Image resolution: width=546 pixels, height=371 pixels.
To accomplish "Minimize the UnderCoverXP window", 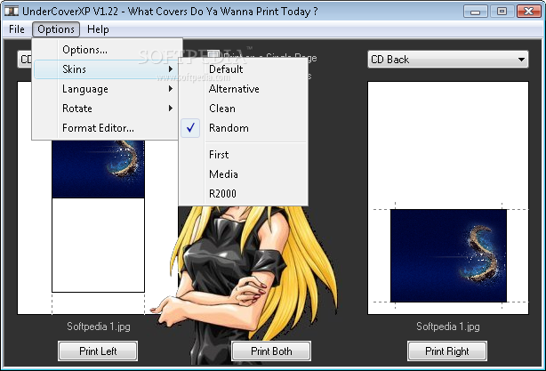I will point(476,12).
